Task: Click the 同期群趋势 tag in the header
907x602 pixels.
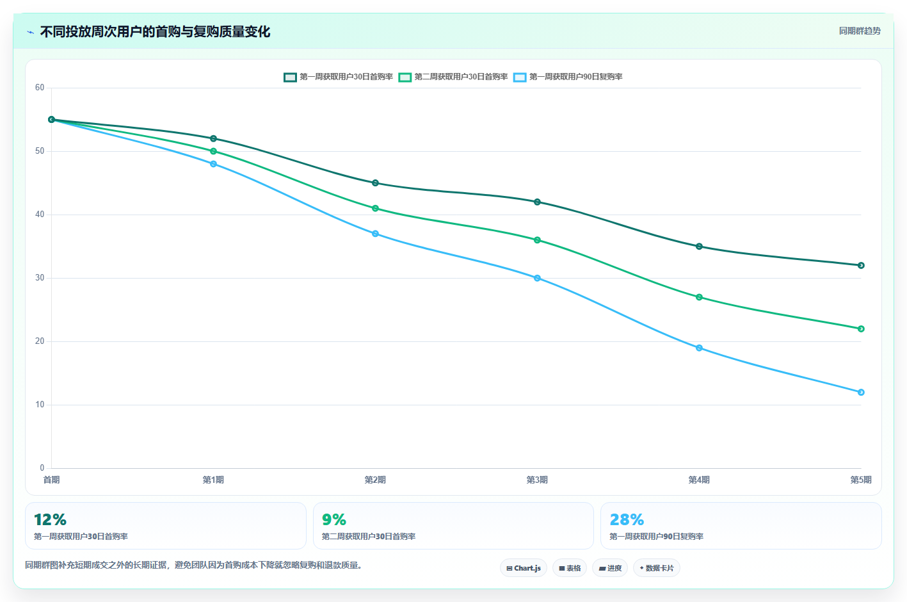Action: [x=860, y=31]
